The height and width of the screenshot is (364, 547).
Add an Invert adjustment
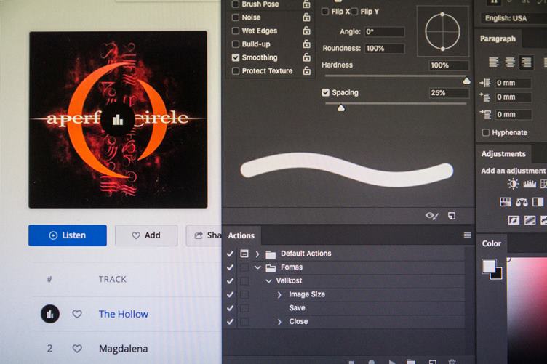pyautogui.click(x=514, y=220)
